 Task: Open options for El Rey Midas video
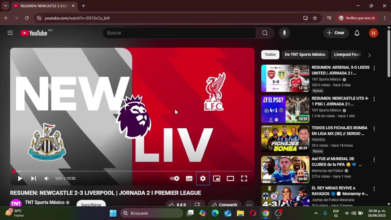click(x=374, y=189)
